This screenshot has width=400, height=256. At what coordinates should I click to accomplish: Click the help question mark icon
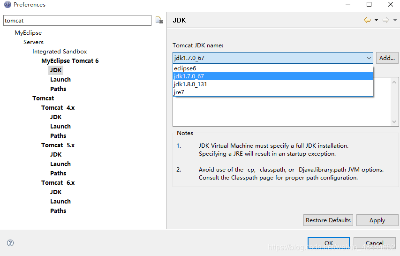[x=10, y=243]
